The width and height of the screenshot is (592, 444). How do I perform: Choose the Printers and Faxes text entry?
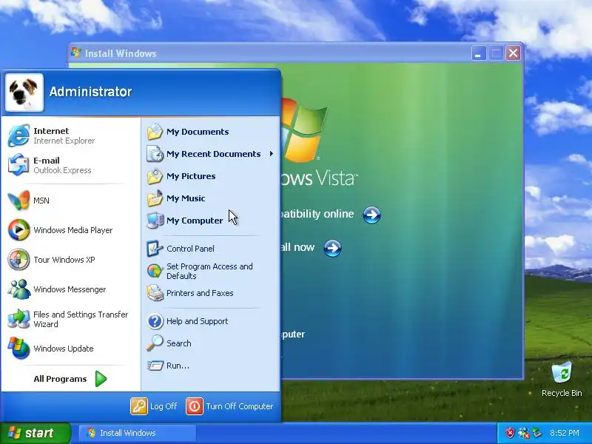200,293
